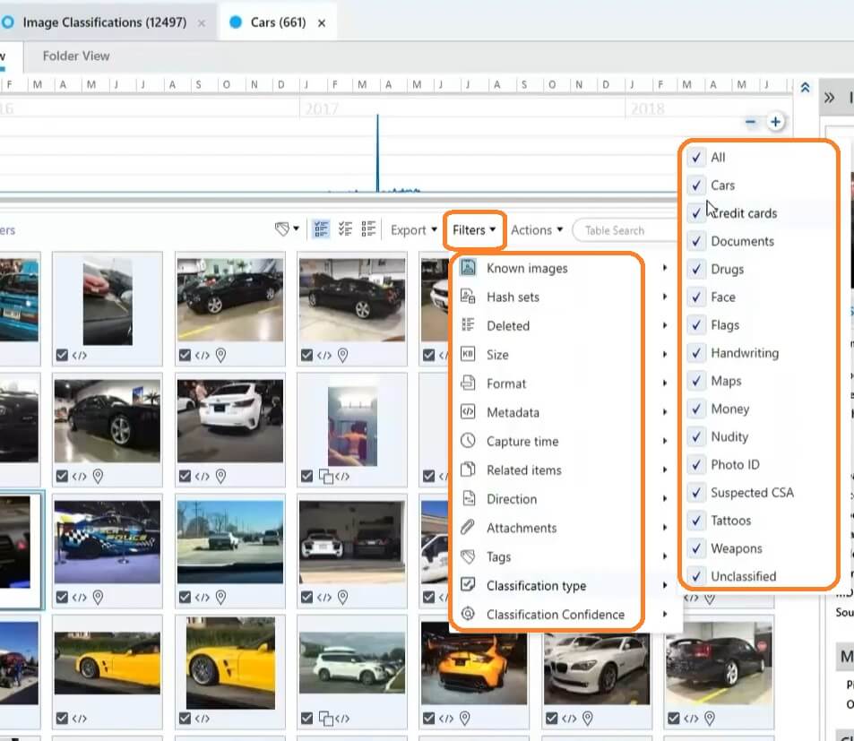Image resolution: width=854 pixels, height=741 pixels.
Task: Click the location pin under the white Lexus thumbnail
Action: pos(220,477)
